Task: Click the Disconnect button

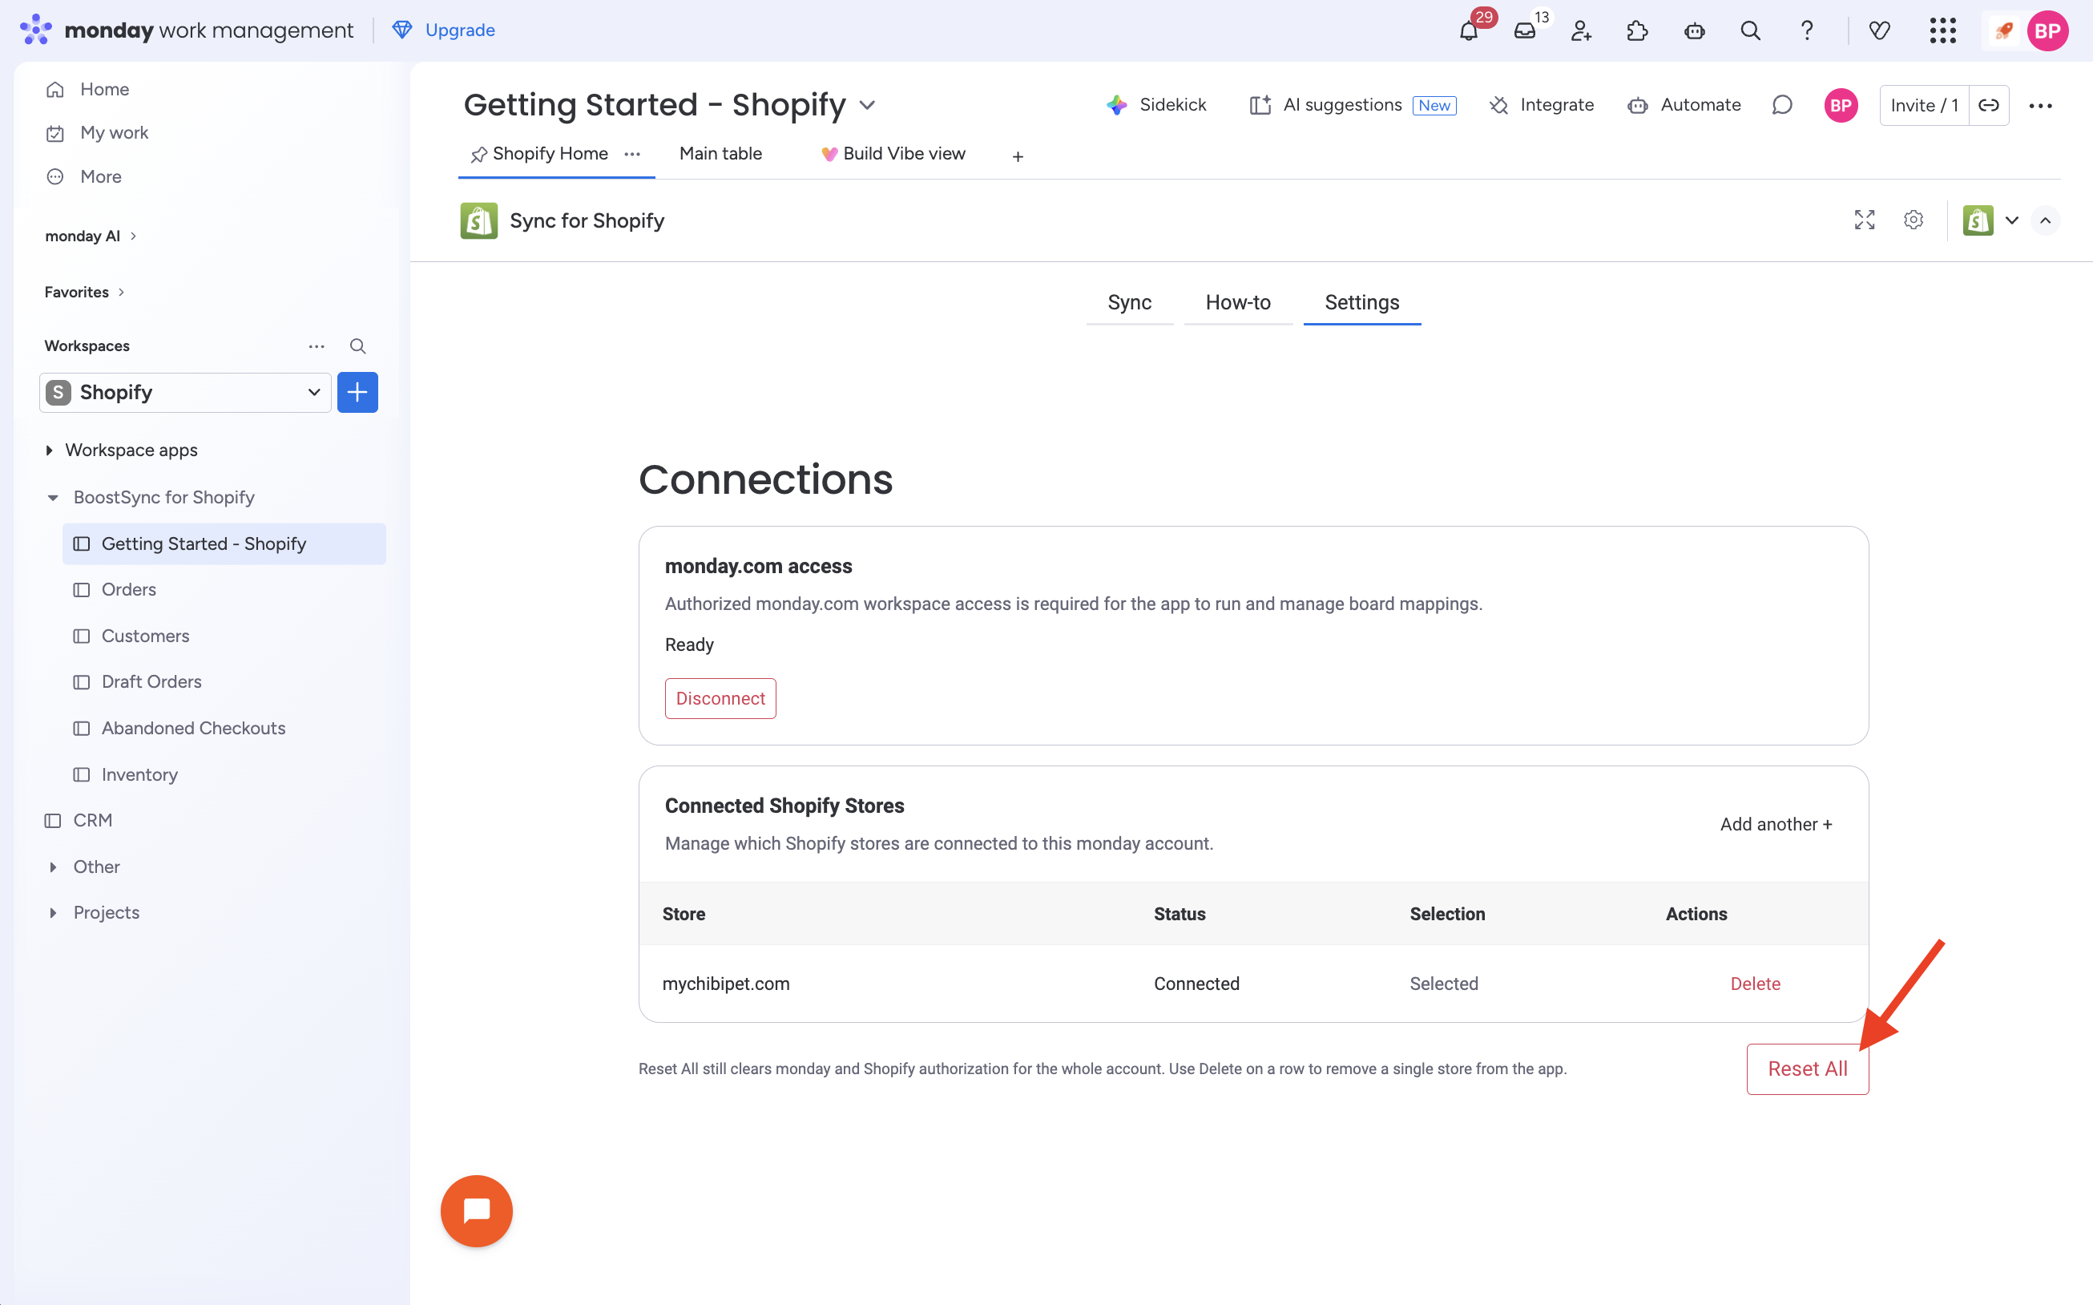Action: (x=720, y=698)
